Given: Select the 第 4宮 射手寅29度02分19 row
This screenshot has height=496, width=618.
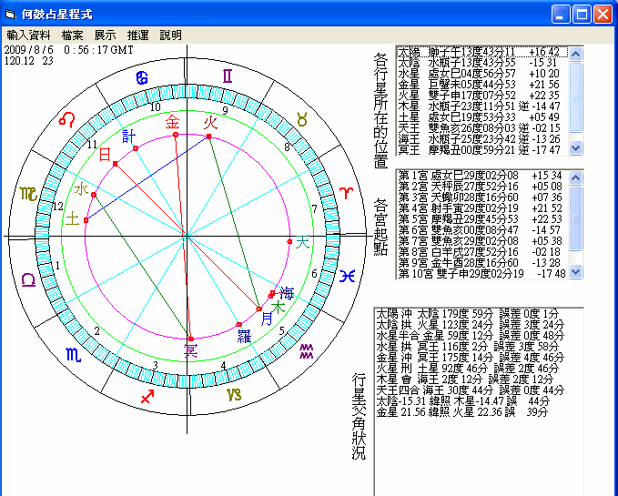Looking at the screenshot, I should (x=482, y=208).
